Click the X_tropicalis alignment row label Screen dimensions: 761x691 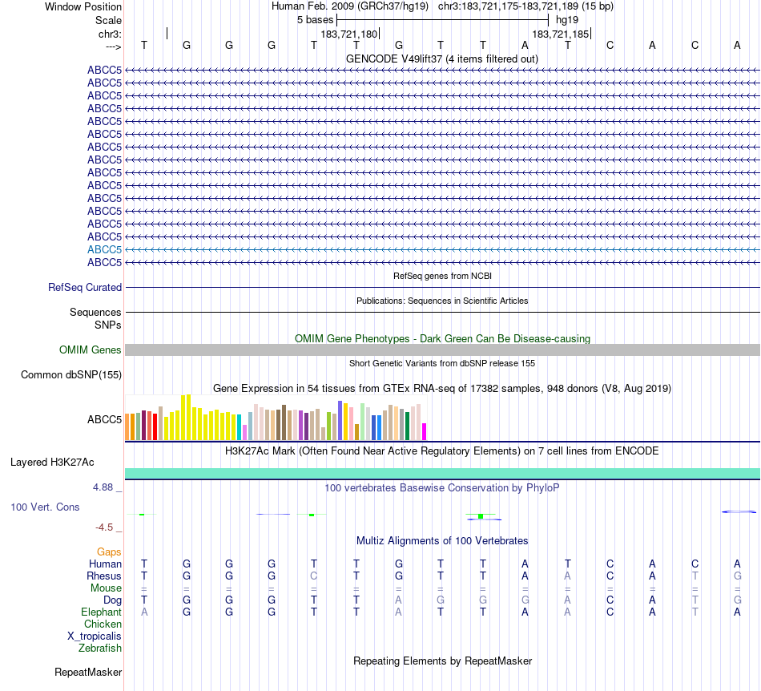(95, 636)
